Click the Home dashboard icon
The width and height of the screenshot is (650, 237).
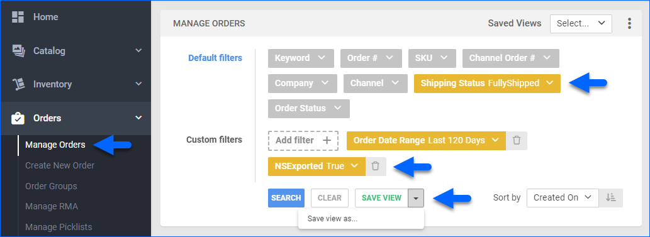(x=18, y=17)
